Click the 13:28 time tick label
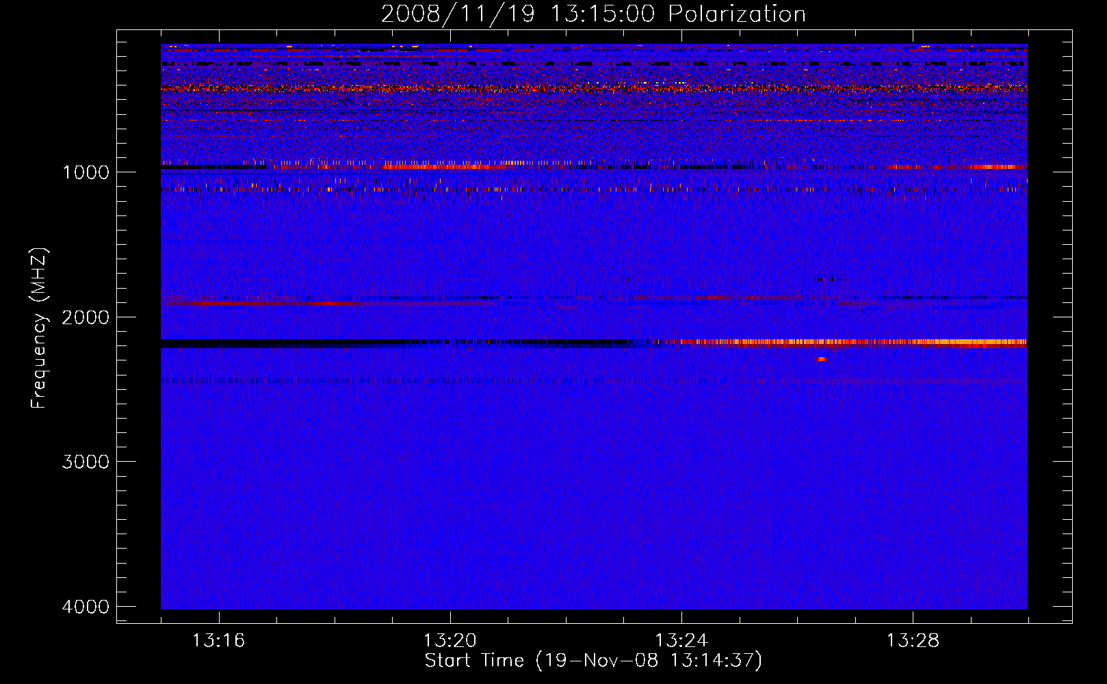 click(913, 641)
